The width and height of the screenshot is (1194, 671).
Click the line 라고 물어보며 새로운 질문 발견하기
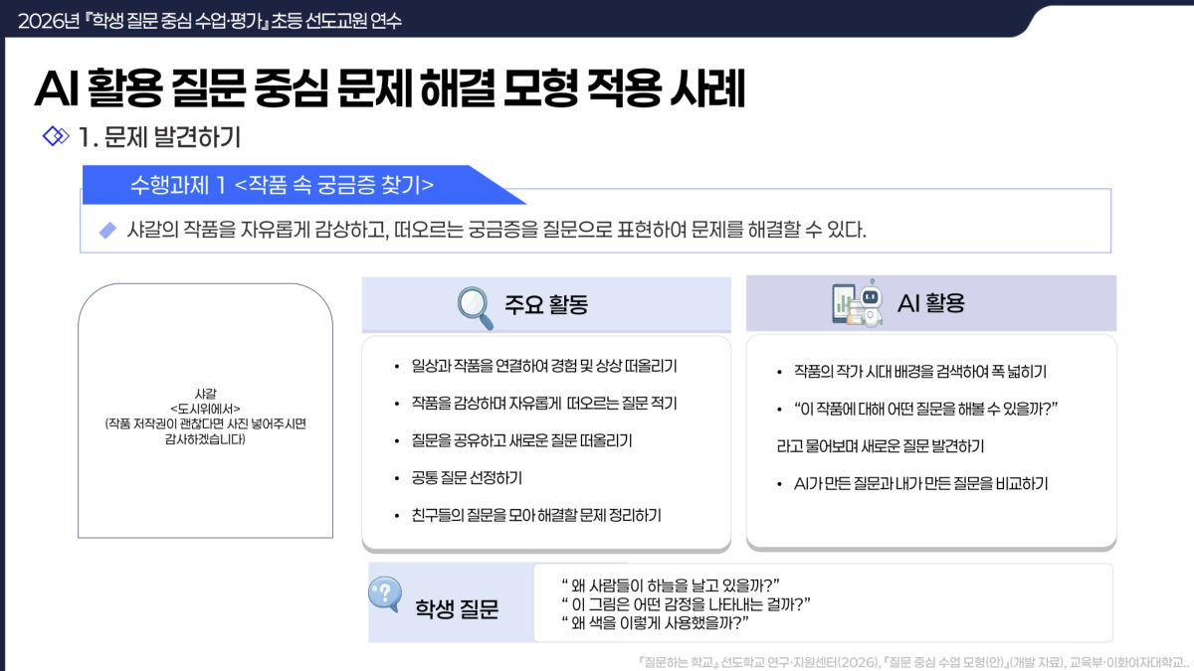881,446
